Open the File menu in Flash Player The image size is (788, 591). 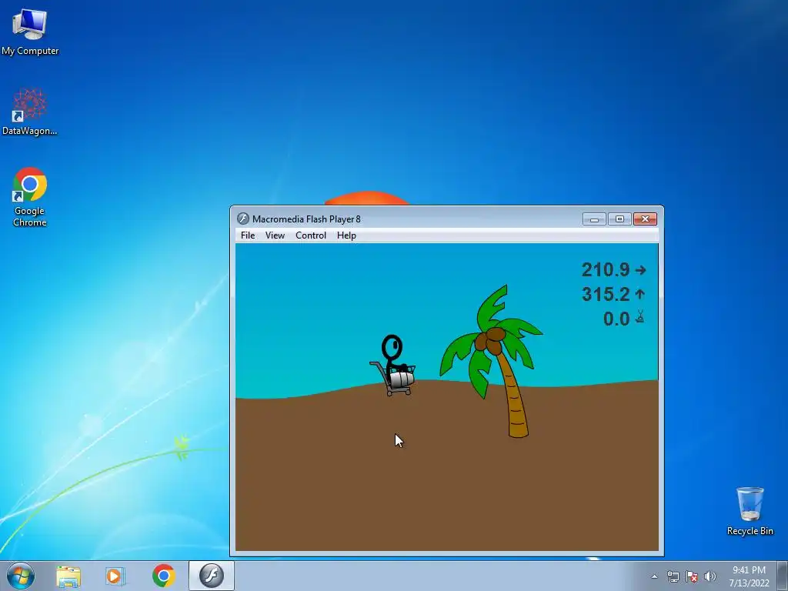click(x=247, y=235)
